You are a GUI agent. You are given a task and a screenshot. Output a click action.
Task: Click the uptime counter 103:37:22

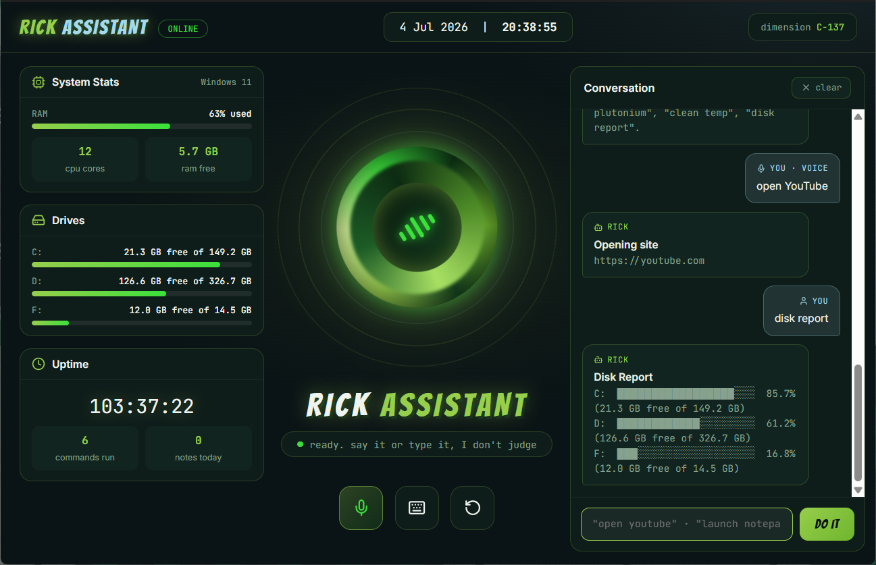click(142, 406)
